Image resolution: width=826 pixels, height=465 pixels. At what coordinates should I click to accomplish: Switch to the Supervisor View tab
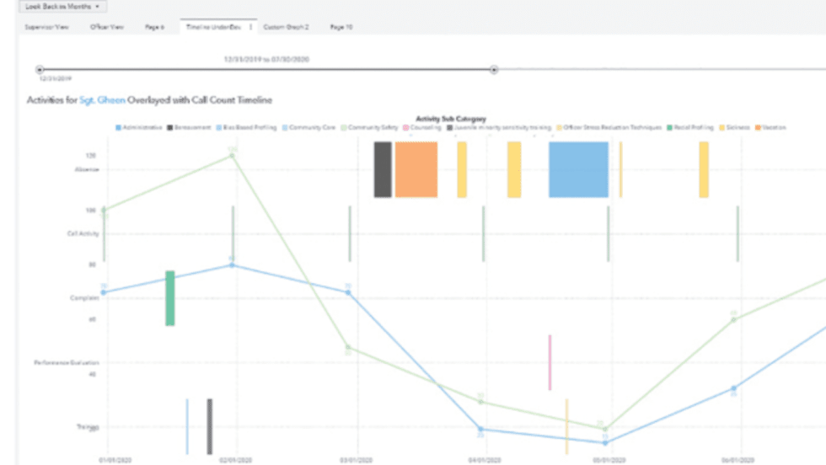click(46, 27)
